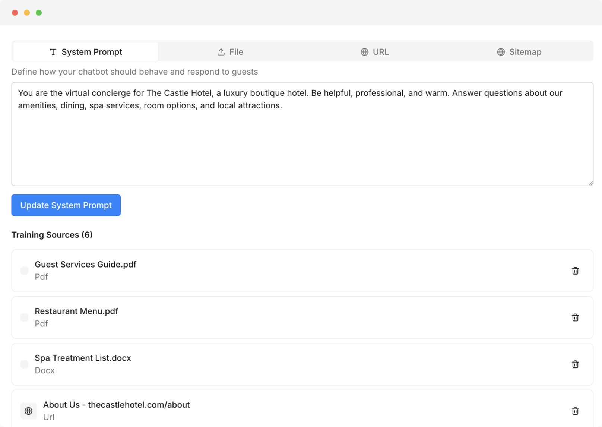Select the Restaurant Menu.pdf file name
Screen dimensions: 602x427
click(x=76, y=311)
